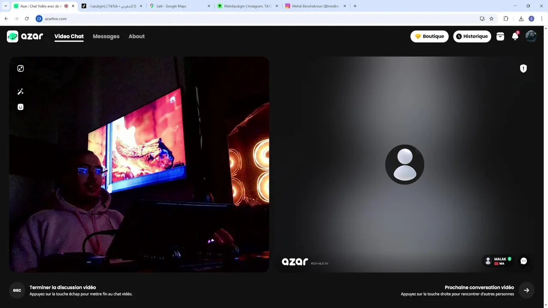The image size is (548, 308).
Task: Open the Boutique gem shop
Action: click(429, 36)
